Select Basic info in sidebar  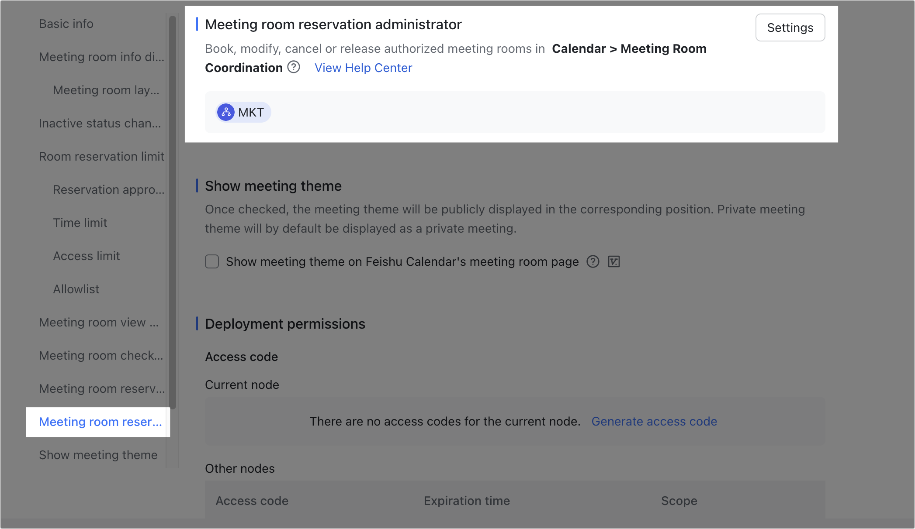[x=66, y=24]
